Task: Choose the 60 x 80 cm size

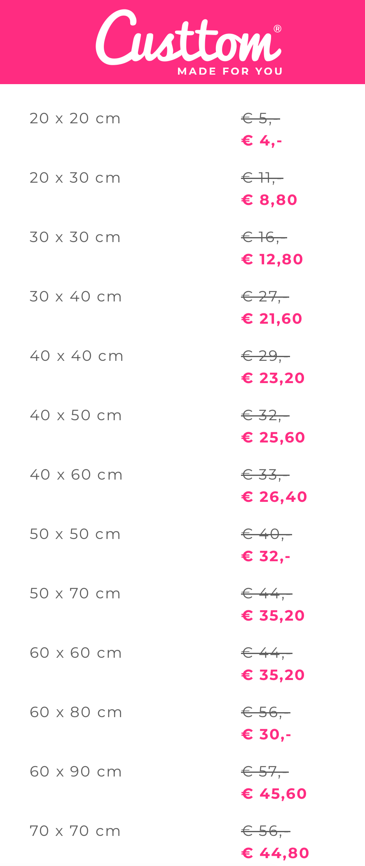Action: 76,713
